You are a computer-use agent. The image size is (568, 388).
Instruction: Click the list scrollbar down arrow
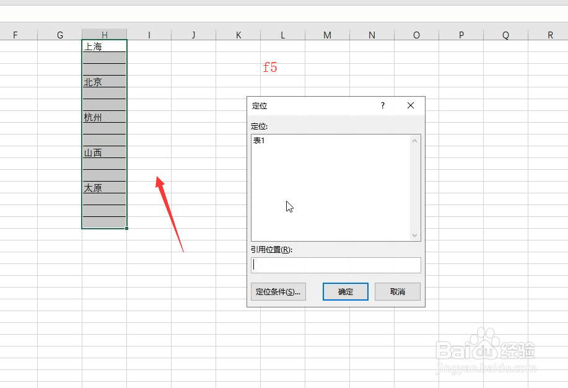(415, 236)
